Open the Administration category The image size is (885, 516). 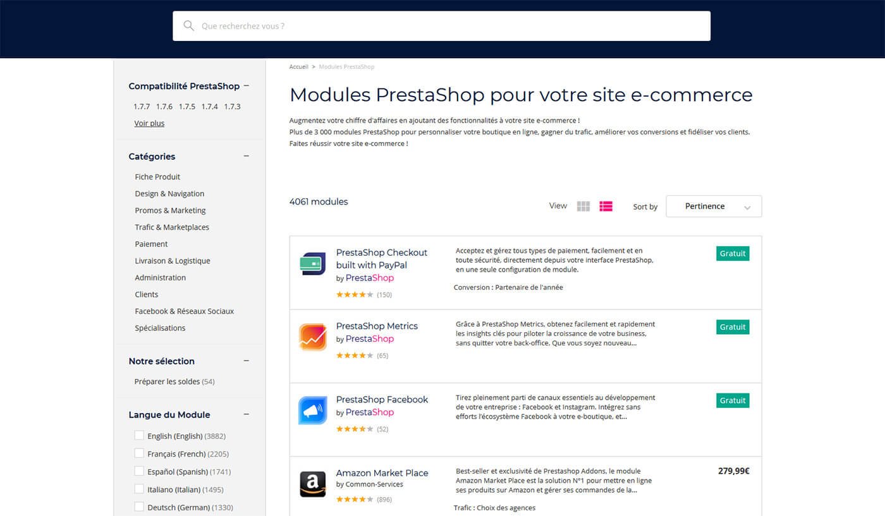pos(161,277)
